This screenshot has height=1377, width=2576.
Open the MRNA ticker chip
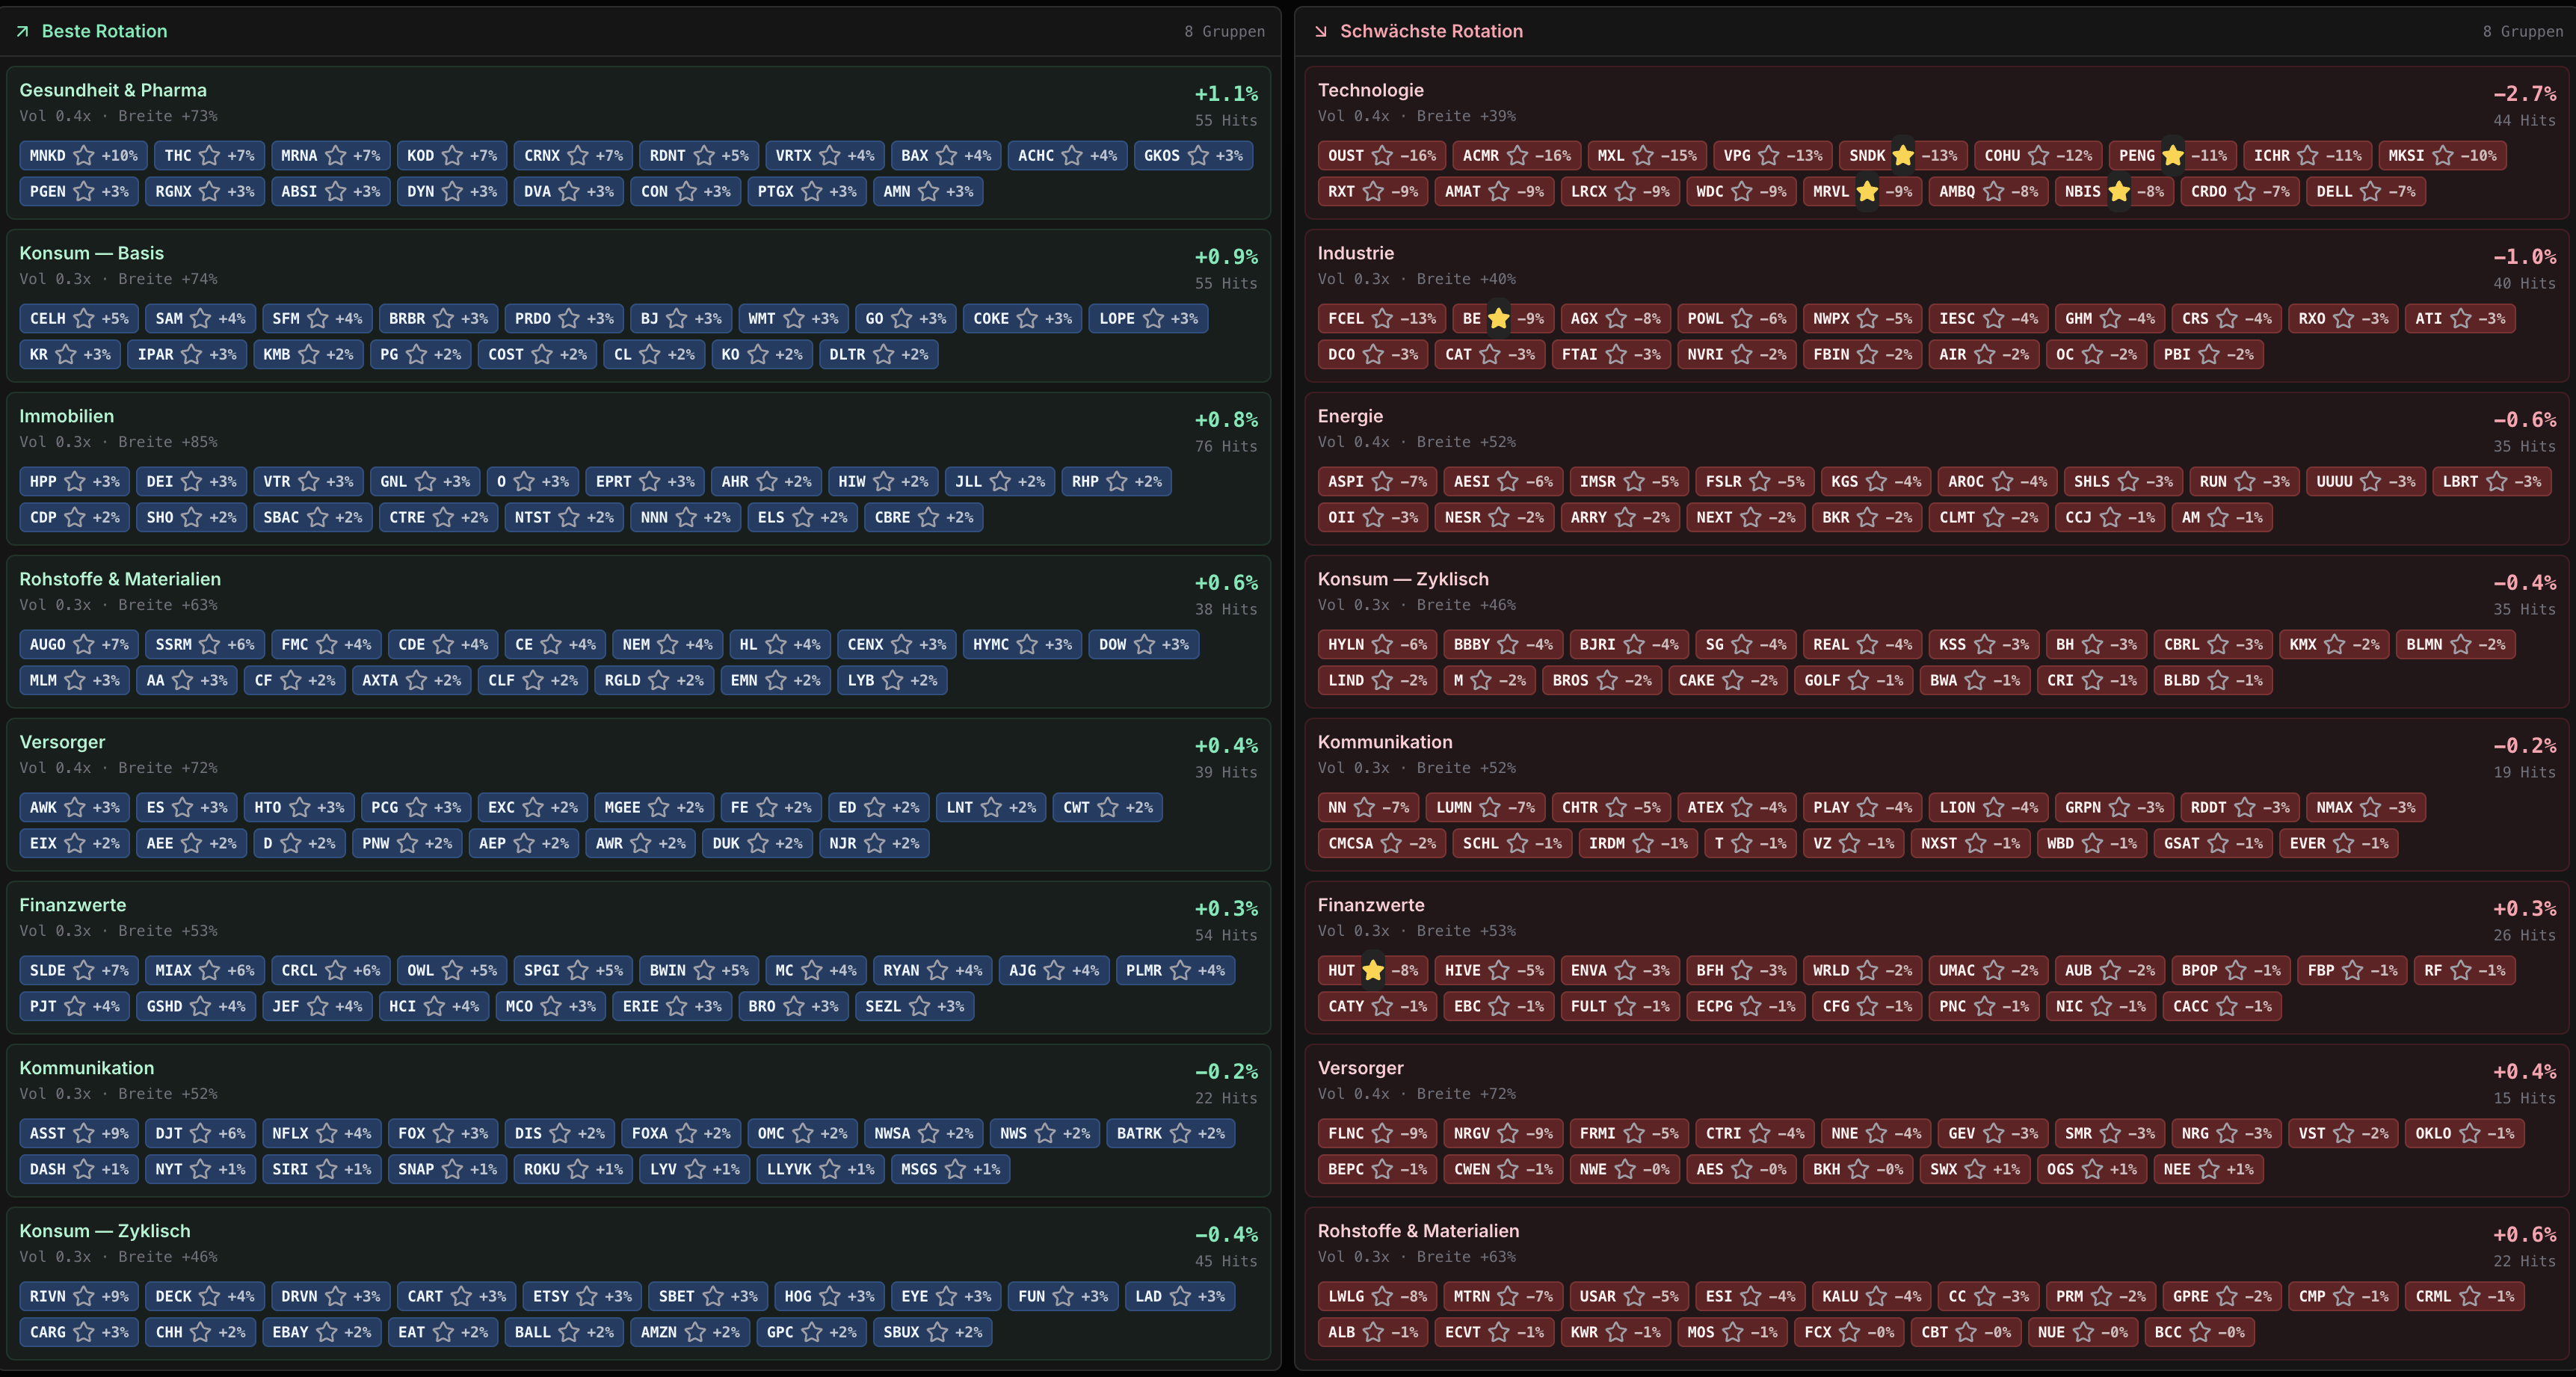pyautogui.click(x=331, y=155)
